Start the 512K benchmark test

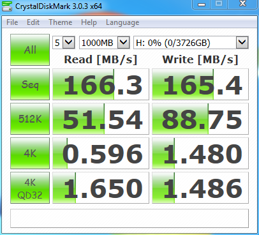(30, 119)
